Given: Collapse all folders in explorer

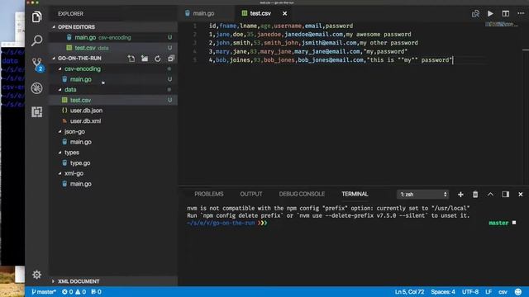Looking at the screenshot, I should [x=171, y=59].
